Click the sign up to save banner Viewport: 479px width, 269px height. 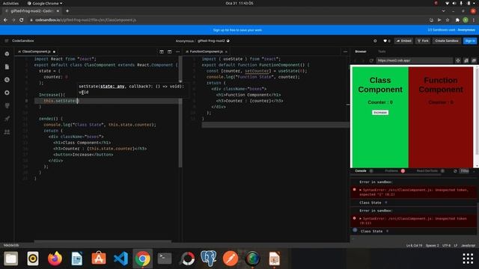237,30
